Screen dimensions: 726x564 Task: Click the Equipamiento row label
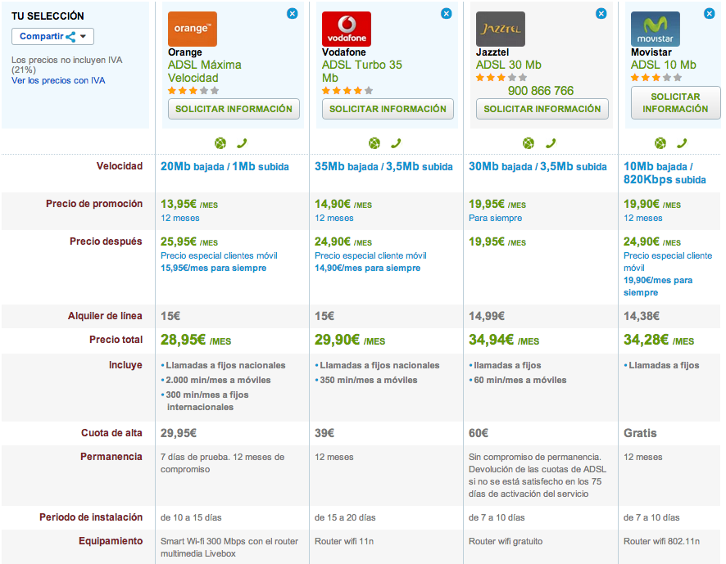111,541
